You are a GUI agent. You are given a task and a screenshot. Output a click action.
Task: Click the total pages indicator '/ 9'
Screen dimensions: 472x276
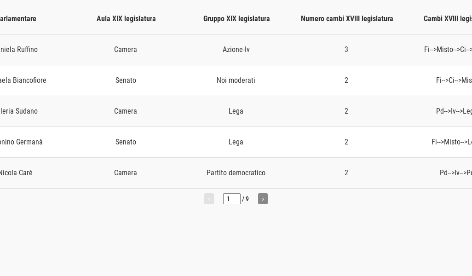click(x=245, y=199)
